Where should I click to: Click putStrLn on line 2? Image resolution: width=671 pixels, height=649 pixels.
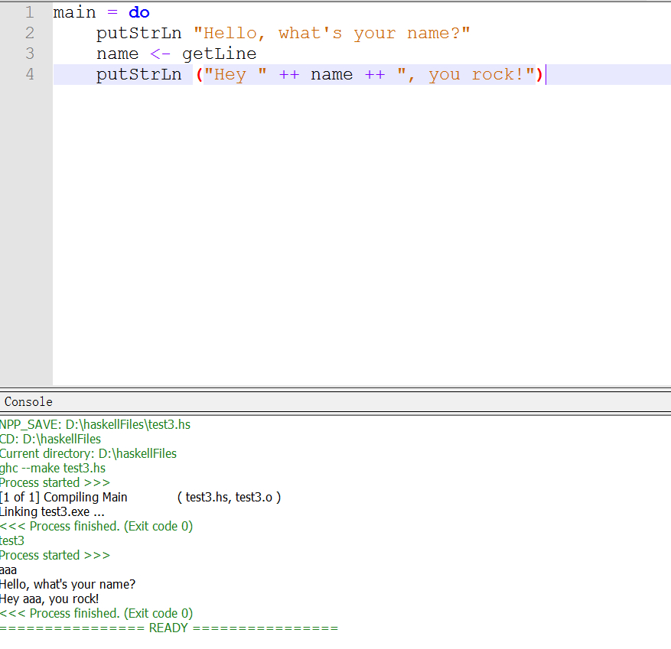tap(138, 33)
